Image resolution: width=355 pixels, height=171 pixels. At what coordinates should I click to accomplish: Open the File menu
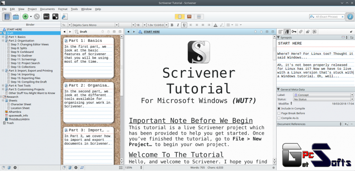(4, 9)
